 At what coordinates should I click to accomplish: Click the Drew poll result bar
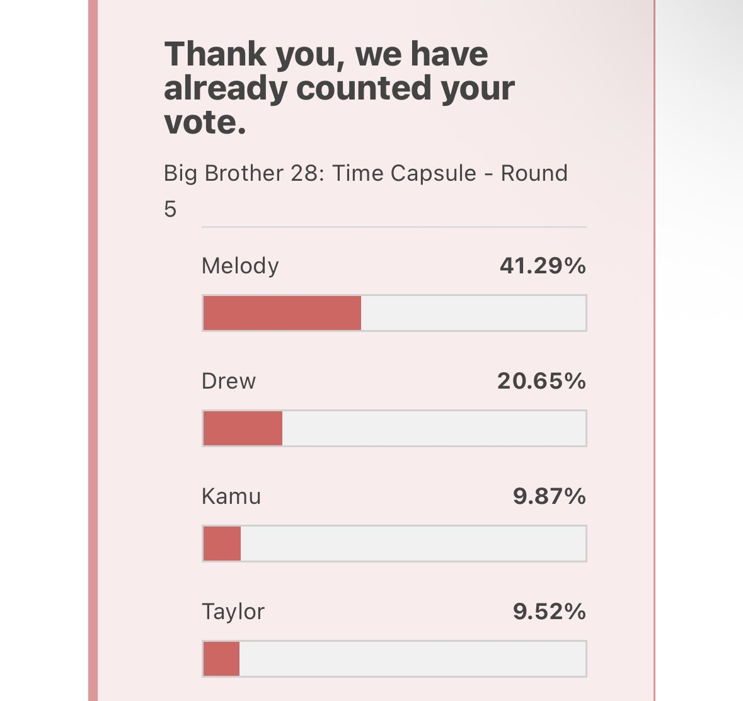coord(395,428)
